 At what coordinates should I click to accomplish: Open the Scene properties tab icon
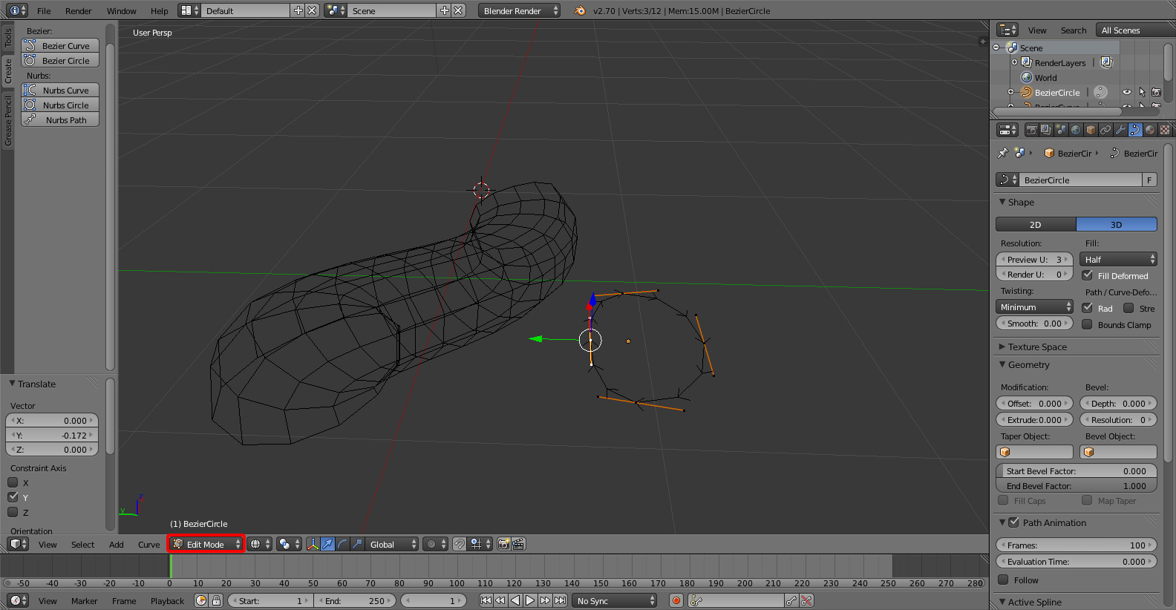tap(1061, 130)
